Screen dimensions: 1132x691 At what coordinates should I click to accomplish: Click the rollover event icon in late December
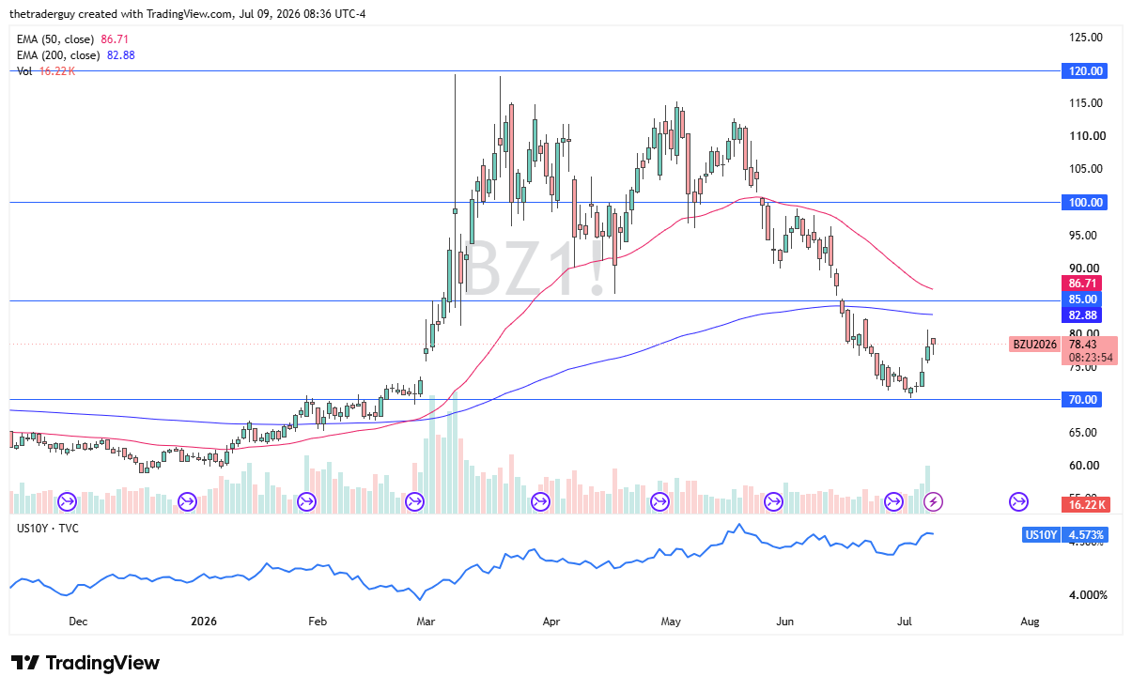186,502
